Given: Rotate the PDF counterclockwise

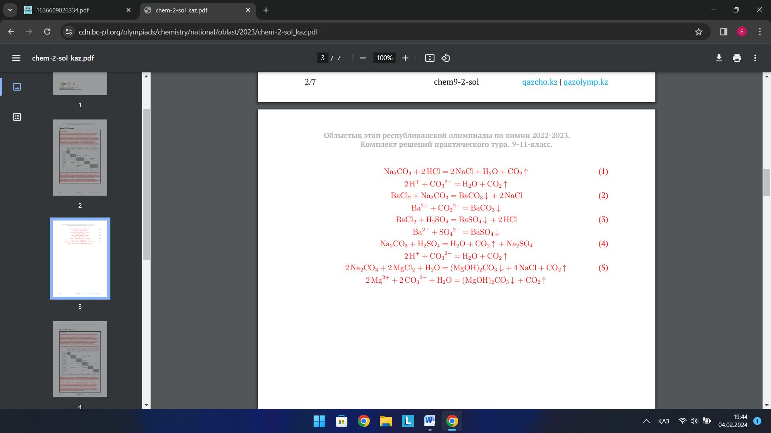Looking at the screenshot, I should pyautogui.click(x=446, y=58).
